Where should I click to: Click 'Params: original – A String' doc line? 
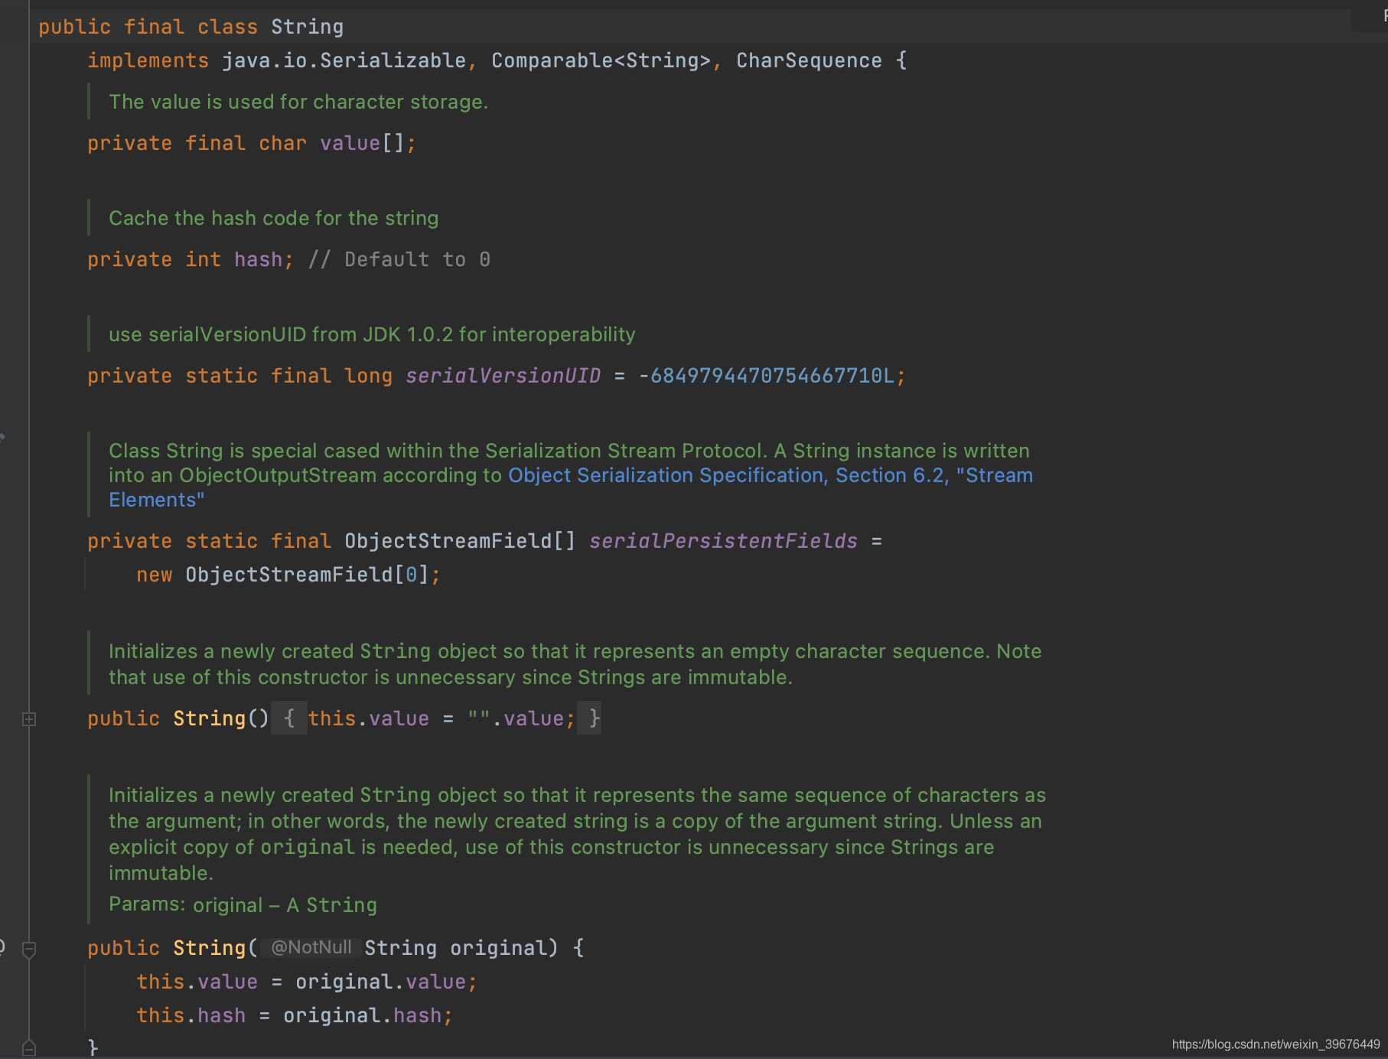click(x=243, y=905)
